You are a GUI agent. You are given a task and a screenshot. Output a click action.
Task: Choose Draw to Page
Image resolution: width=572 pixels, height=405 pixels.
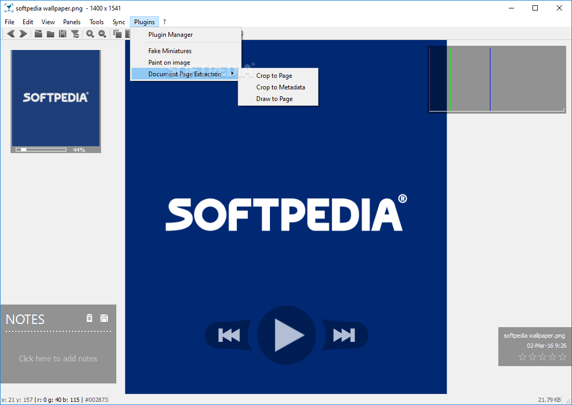tap(278, 99)
